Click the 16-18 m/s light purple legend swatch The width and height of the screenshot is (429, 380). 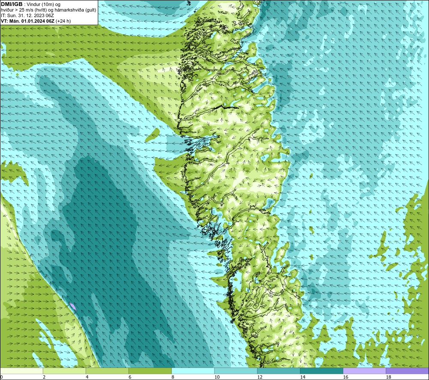364,371
